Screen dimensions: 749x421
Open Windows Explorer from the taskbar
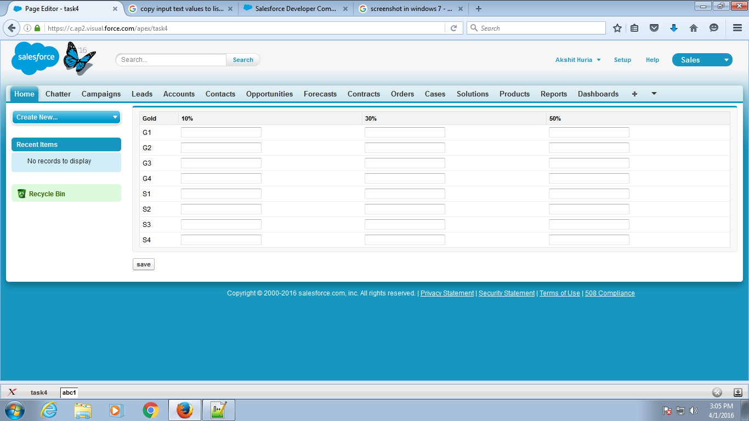click(83, 410)
